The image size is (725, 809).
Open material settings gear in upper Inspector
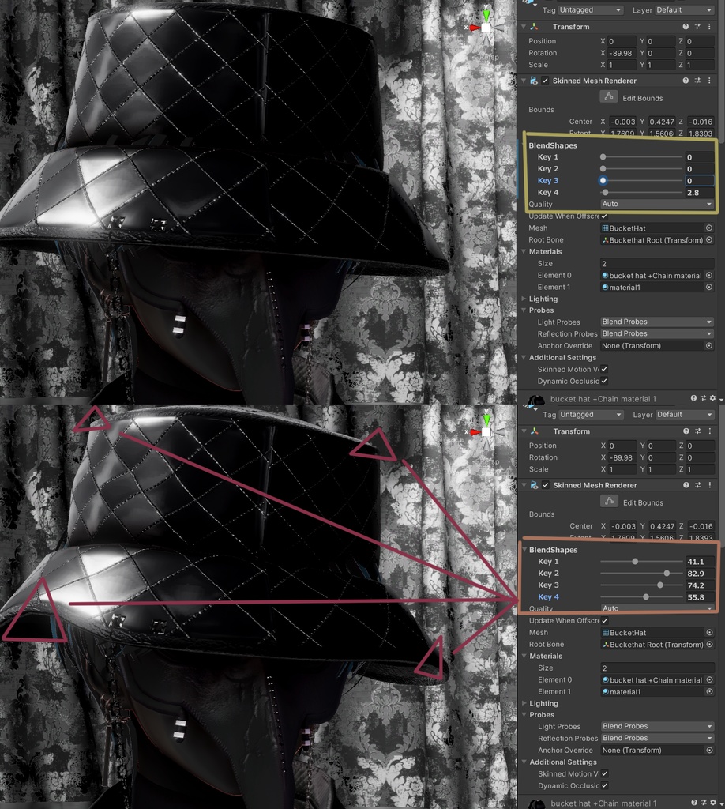[x=712, y=398]
